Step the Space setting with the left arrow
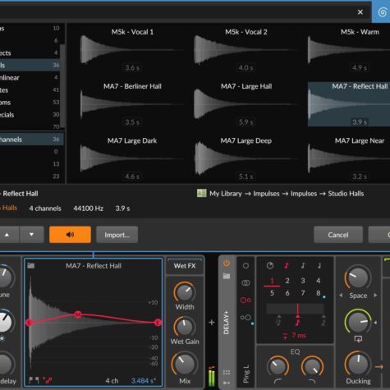The height and width of the screenshot is (390, 390). point(341,296)
